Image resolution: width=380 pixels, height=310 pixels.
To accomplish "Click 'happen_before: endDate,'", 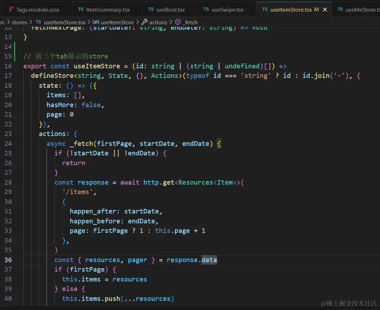I will 114,221.
